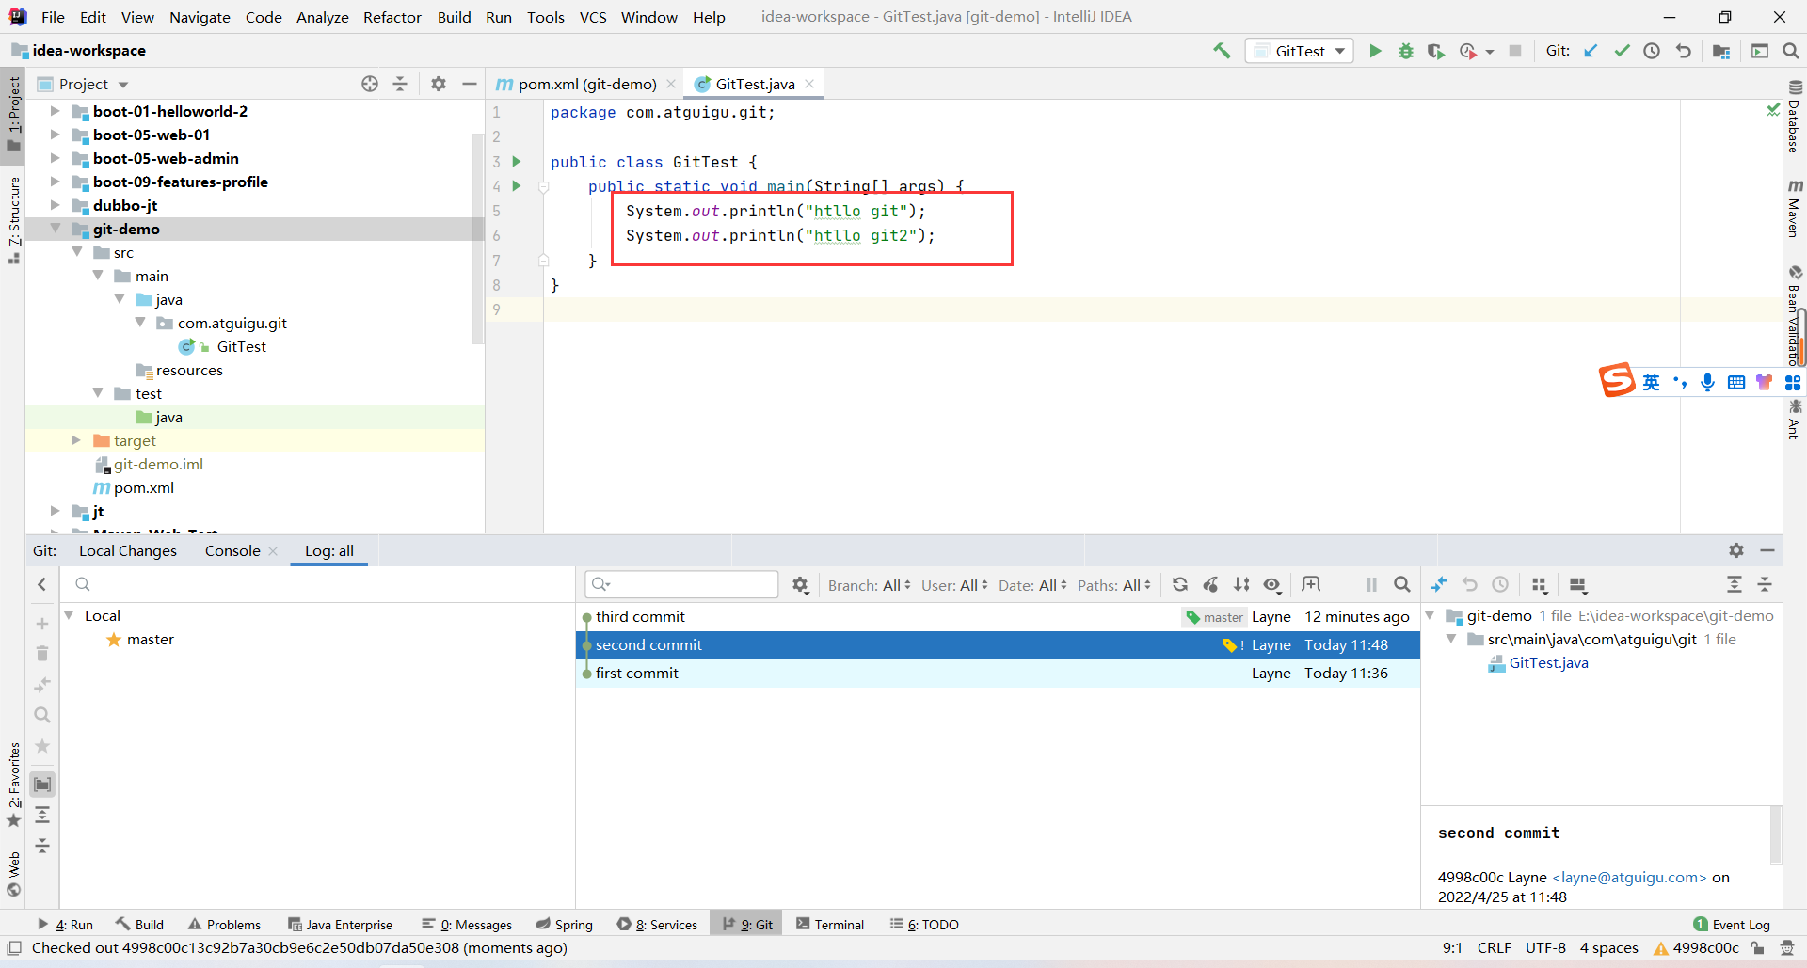Expand all in commit details panel
This screenshot has height=968, width=1807.
point(1735,584)
